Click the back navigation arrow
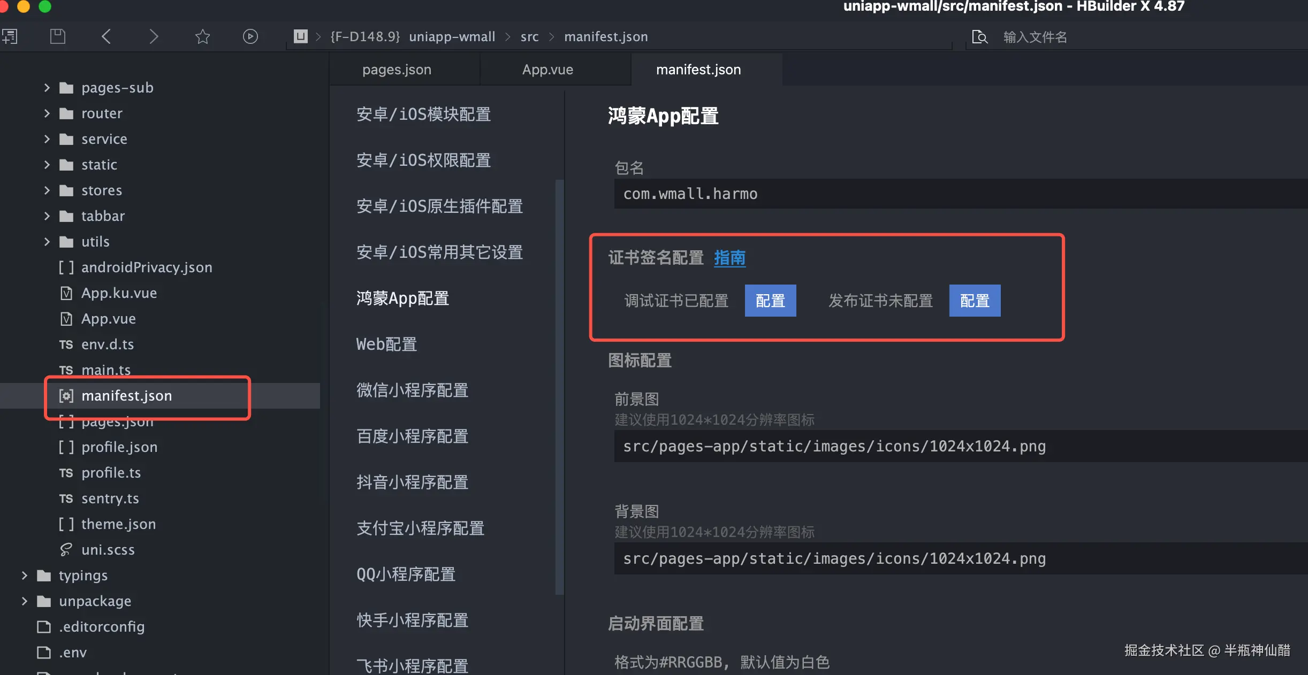Viewport: 1308px width, 675px height. pyautogui.click(x=106, y=36)
